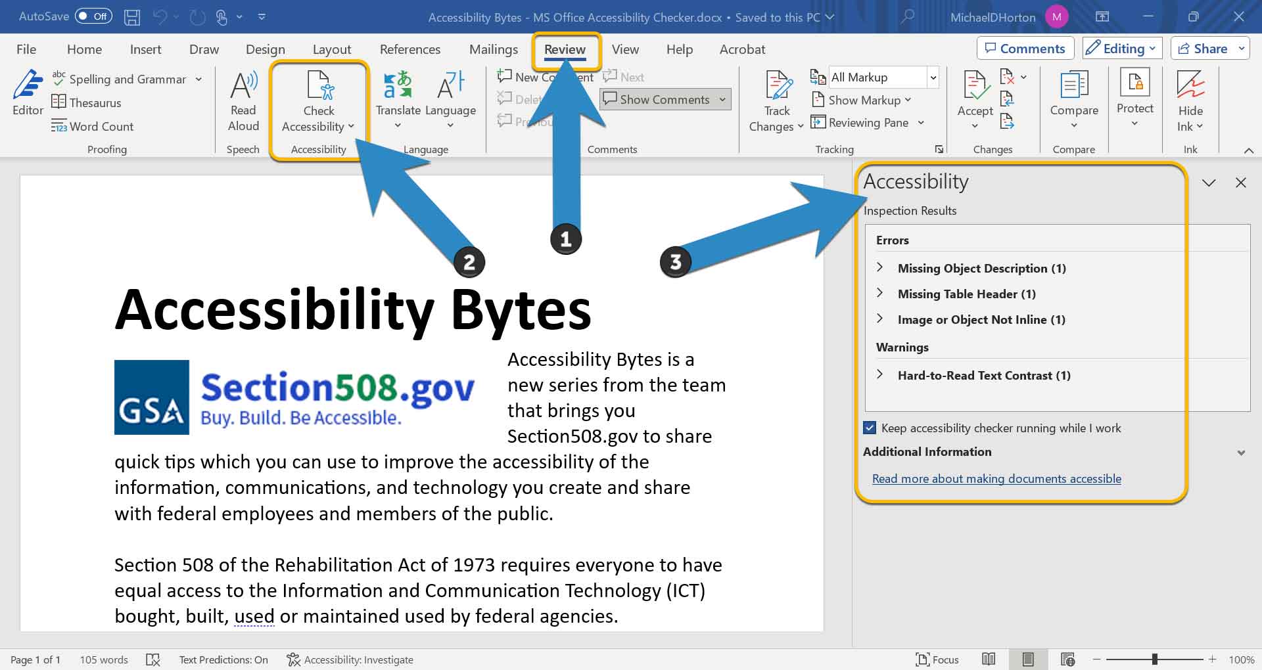Open the search magnifier in title bar
Image resolution: width=1262 pixels, height=670 pixels.
pos(908,17)
